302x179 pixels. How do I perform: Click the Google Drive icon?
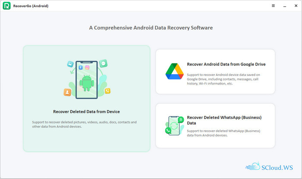[174, 71]
